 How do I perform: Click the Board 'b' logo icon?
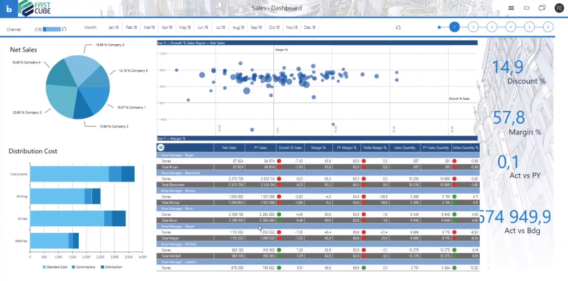[9, 8]
